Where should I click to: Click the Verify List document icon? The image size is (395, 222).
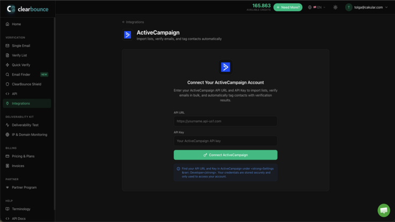click(x=8, y=55)
